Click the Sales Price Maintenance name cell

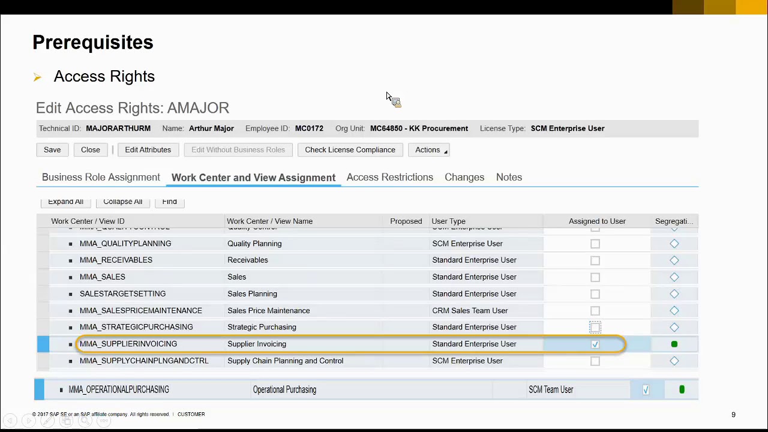pyautogui.click(x=269, y=311)
